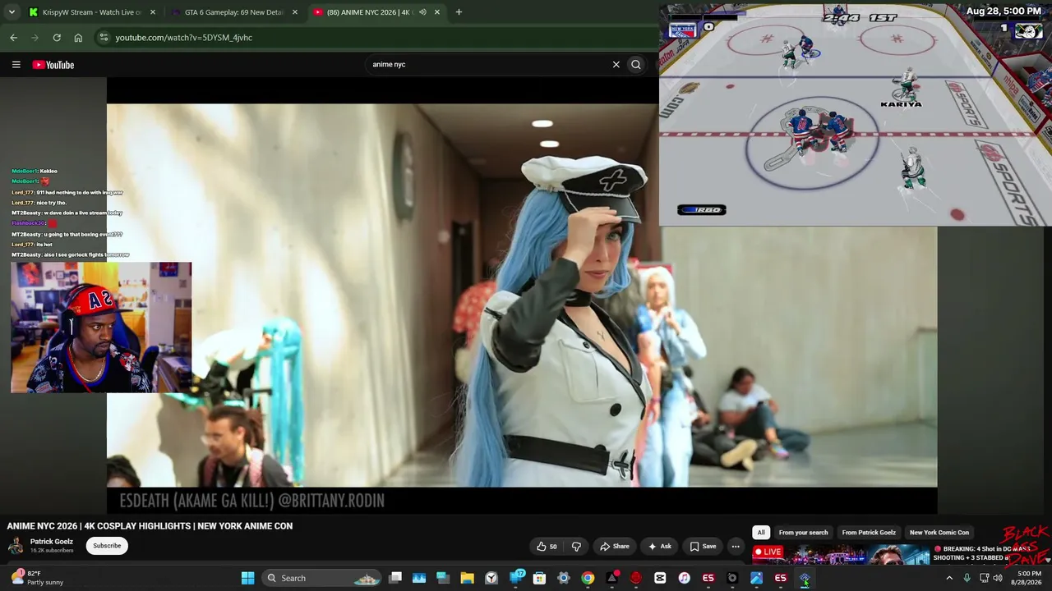Dislike the video with thumbs down
Viewport: 1052px width, 591px height.
576,546
